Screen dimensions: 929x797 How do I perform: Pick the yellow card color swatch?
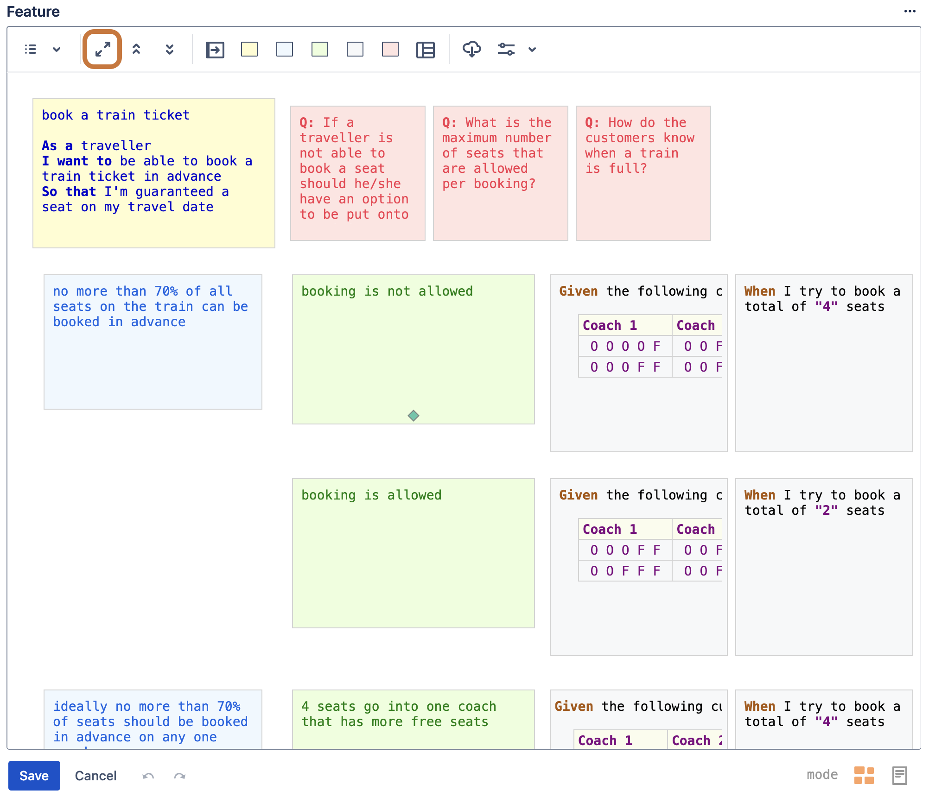[x=249, y=49]
